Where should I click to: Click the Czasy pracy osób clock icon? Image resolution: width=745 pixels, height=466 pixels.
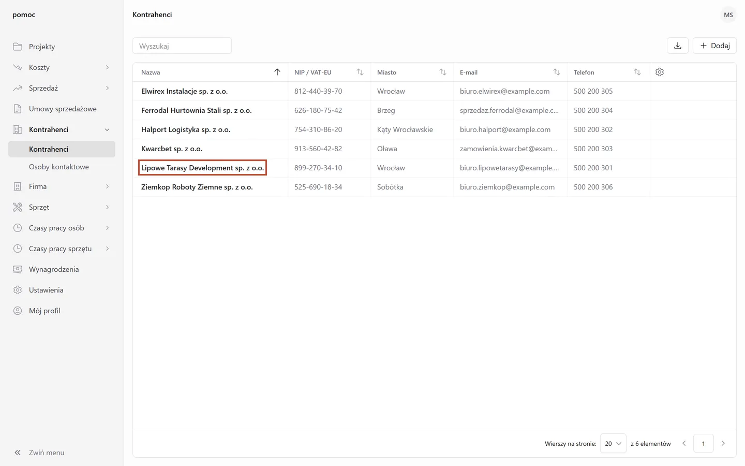coord(18,228)
